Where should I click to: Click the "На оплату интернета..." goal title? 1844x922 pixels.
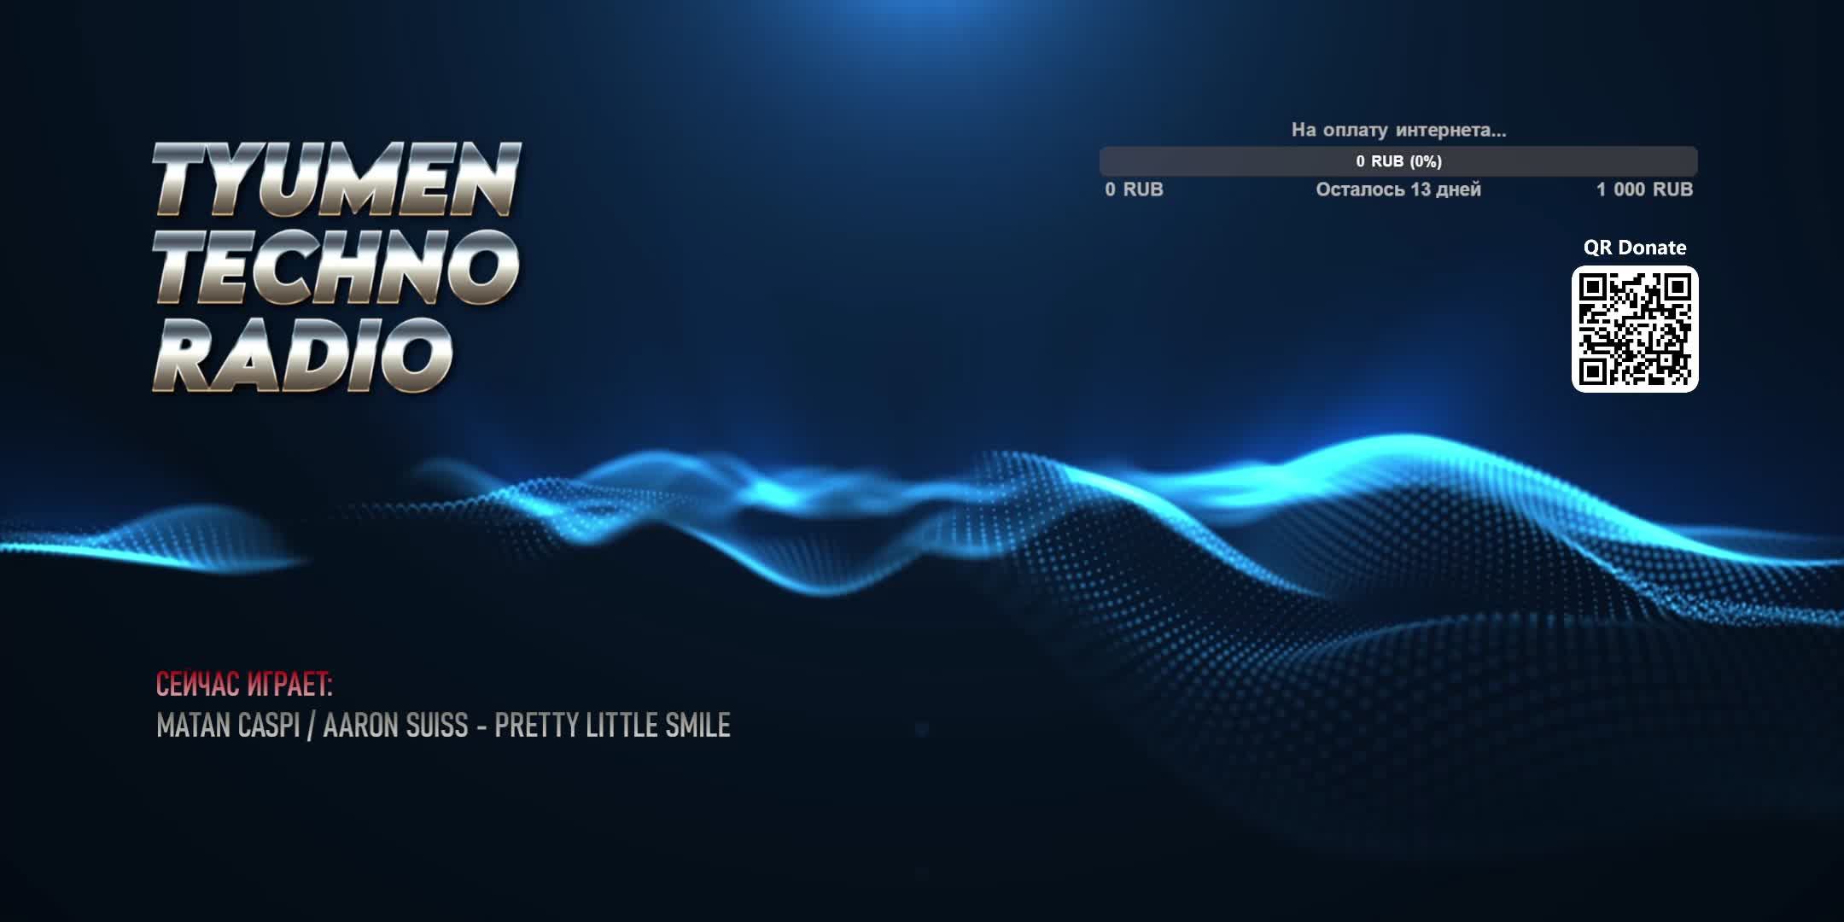[1398, 131]
